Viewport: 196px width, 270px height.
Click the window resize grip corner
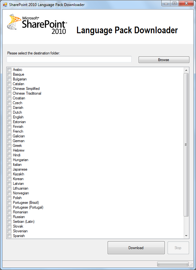coord(191,265)
